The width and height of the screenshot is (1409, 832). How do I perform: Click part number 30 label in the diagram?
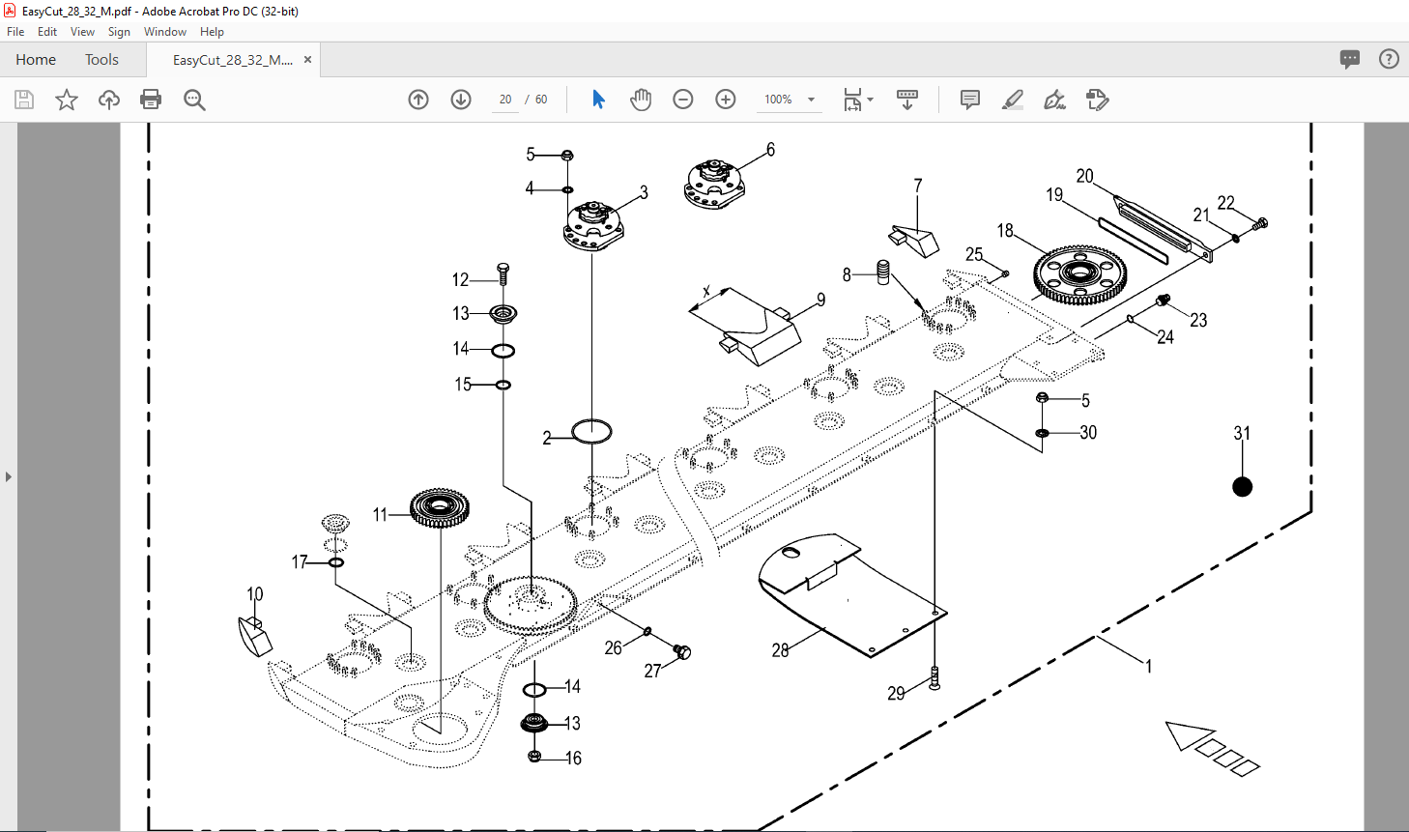pyautogui.click(x=1088, y=433)
